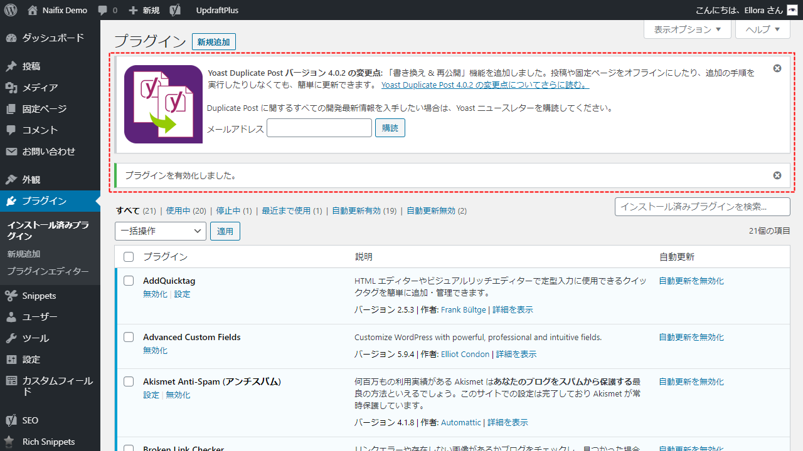Click the WordPress logo in admin bar
Screen dimensions: 803x451
(11, 10)
